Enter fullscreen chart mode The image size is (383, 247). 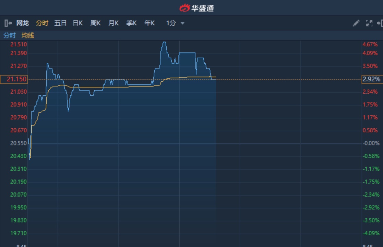369,23
